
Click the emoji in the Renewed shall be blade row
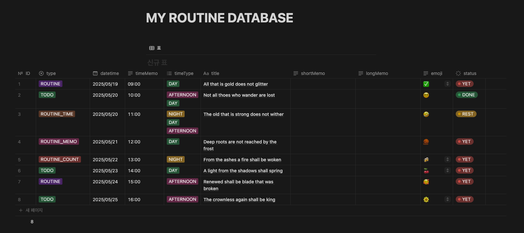(x=426, y=182)
